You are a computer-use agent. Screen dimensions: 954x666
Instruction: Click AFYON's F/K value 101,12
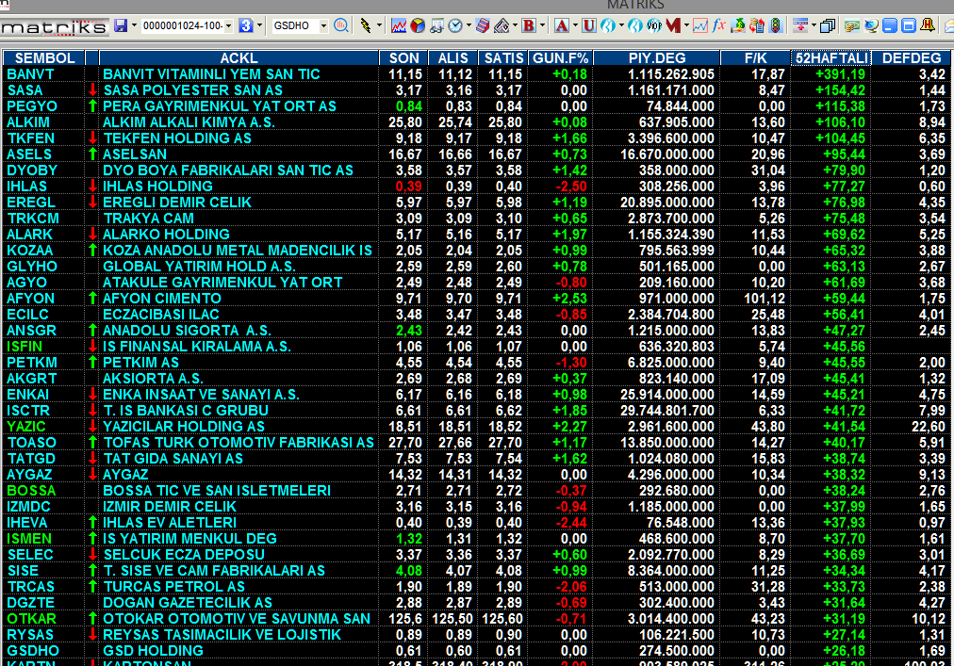pyautogui.click(x=765, y=298)
